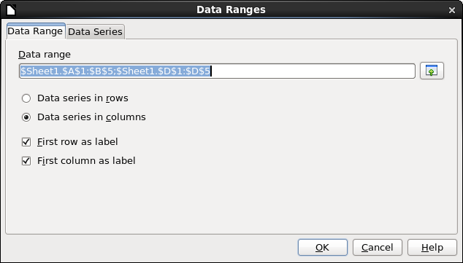This screenshot has height=263, width=463.
Task: Click inside the Data range text field
Action: (217, 71)
